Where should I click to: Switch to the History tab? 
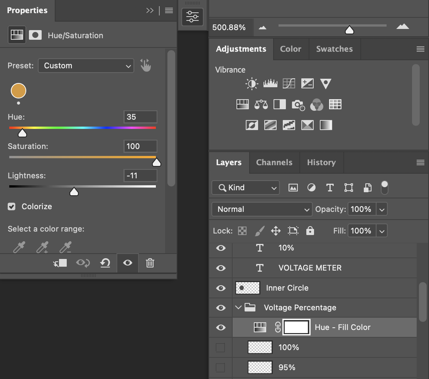pos(321,162)
